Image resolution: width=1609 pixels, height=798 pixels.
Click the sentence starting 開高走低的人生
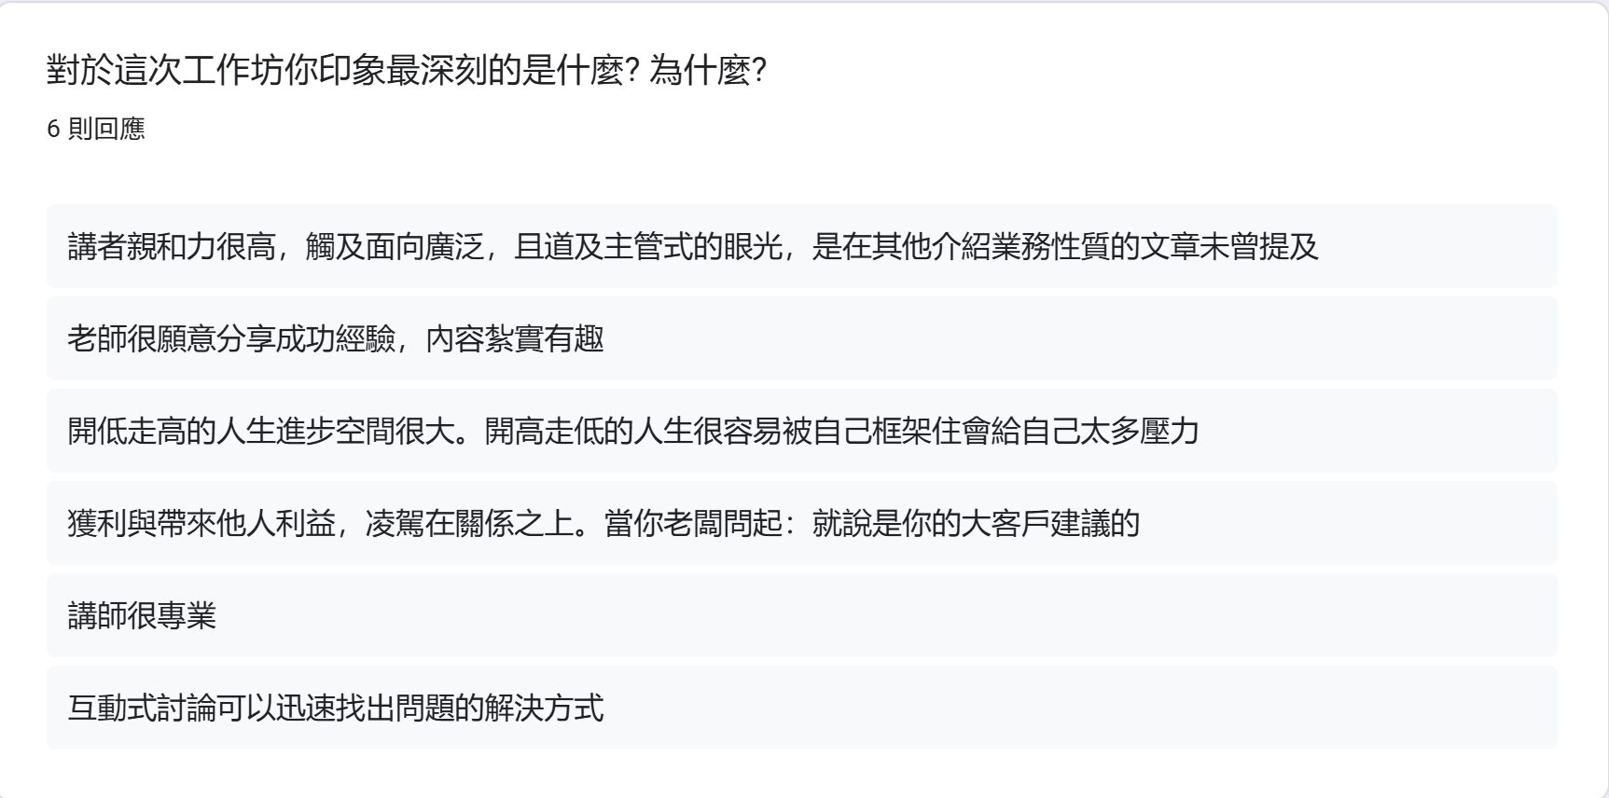pos(841,431)
